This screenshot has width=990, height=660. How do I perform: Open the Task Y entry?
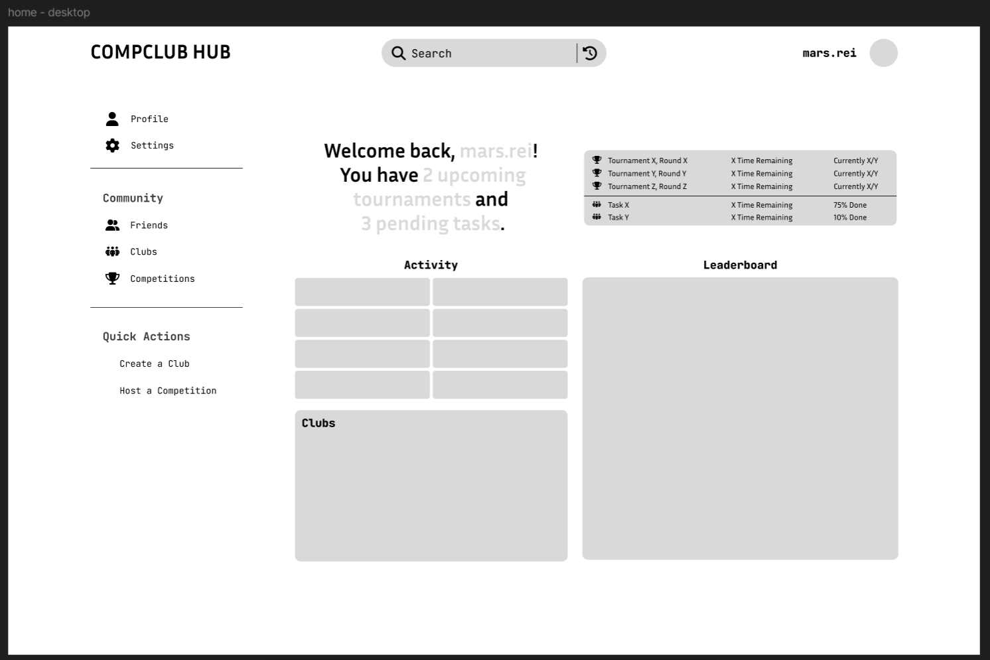pyautogui.click(x=618, y=218)
